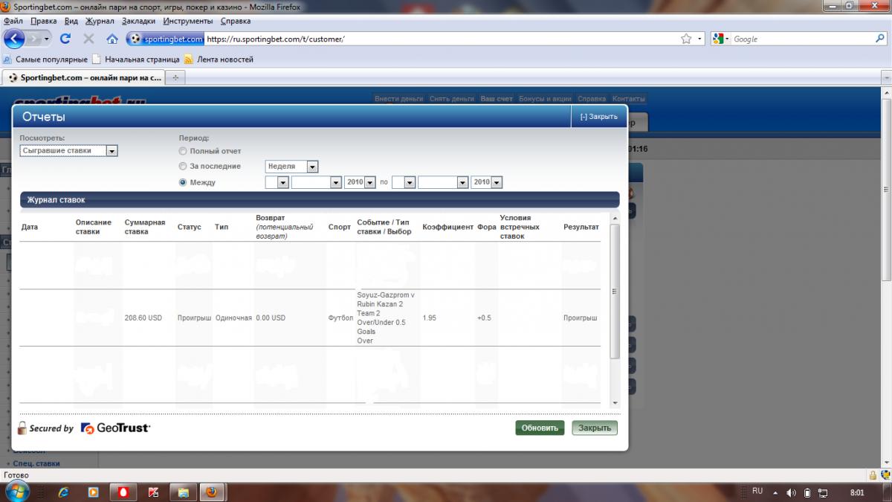Reload the page with refresh icon

pos(65,39)
